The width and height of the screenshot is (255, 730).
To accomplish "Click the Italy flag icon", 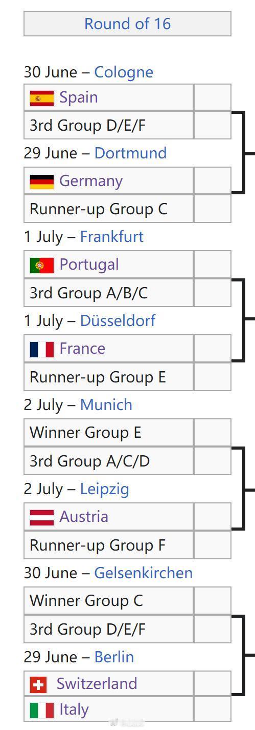I will click(x=42, y=710).
